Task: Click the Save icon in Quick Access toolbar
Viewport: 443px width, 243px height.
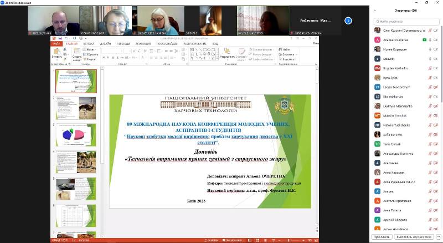Action: [x=60, y=38]
